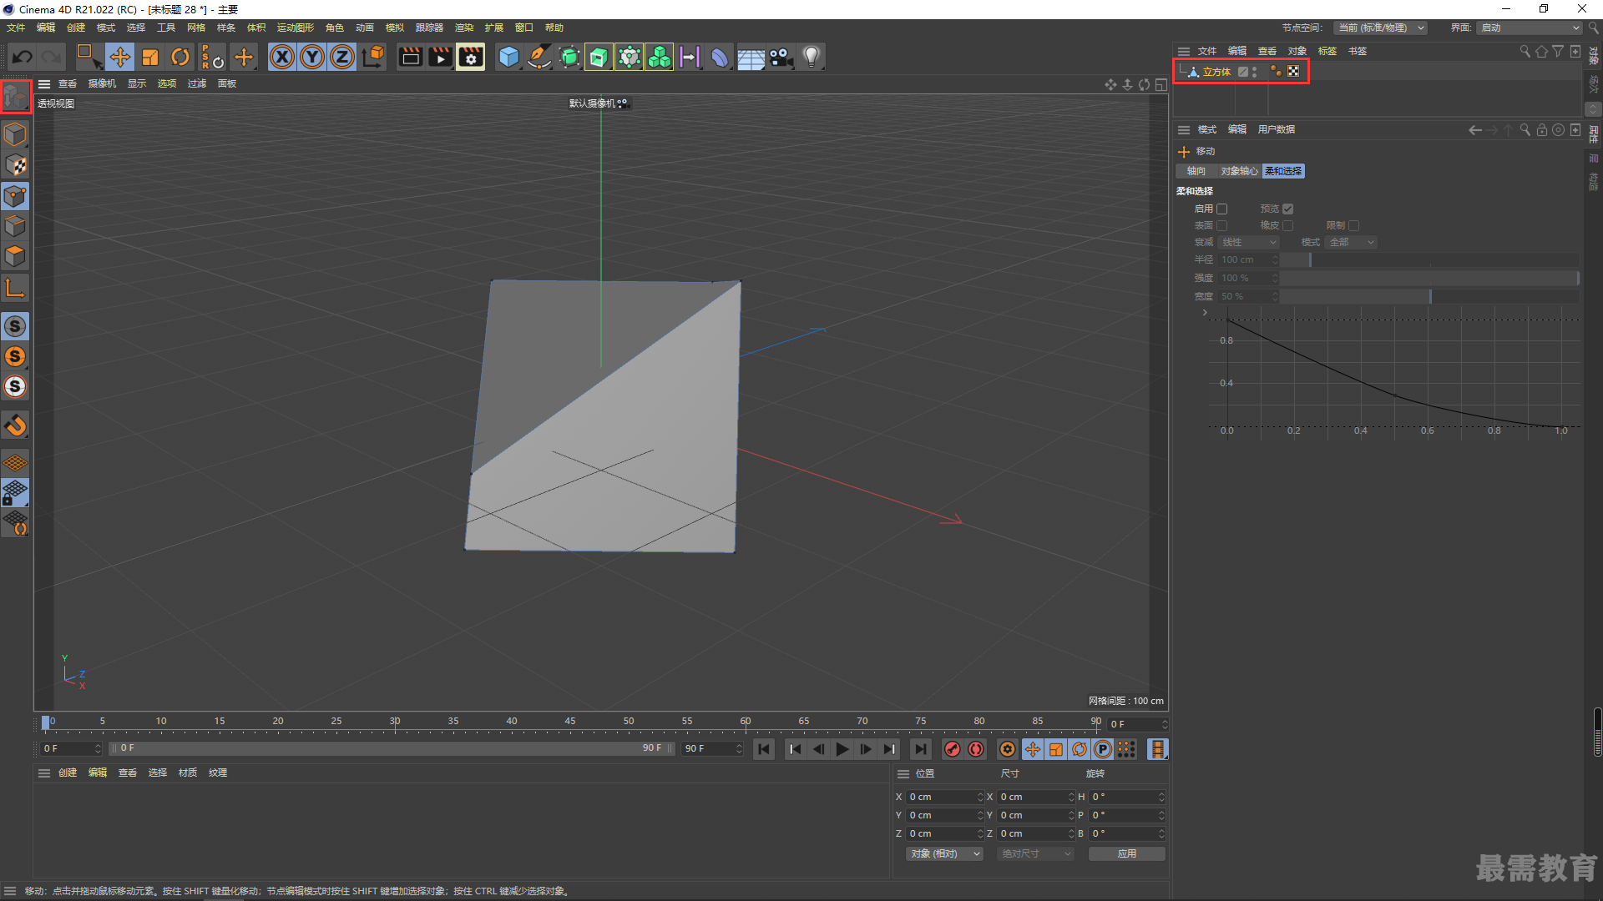Select the 立方体 cube in object manager
1603x901 pixels.
(1216, 72)
